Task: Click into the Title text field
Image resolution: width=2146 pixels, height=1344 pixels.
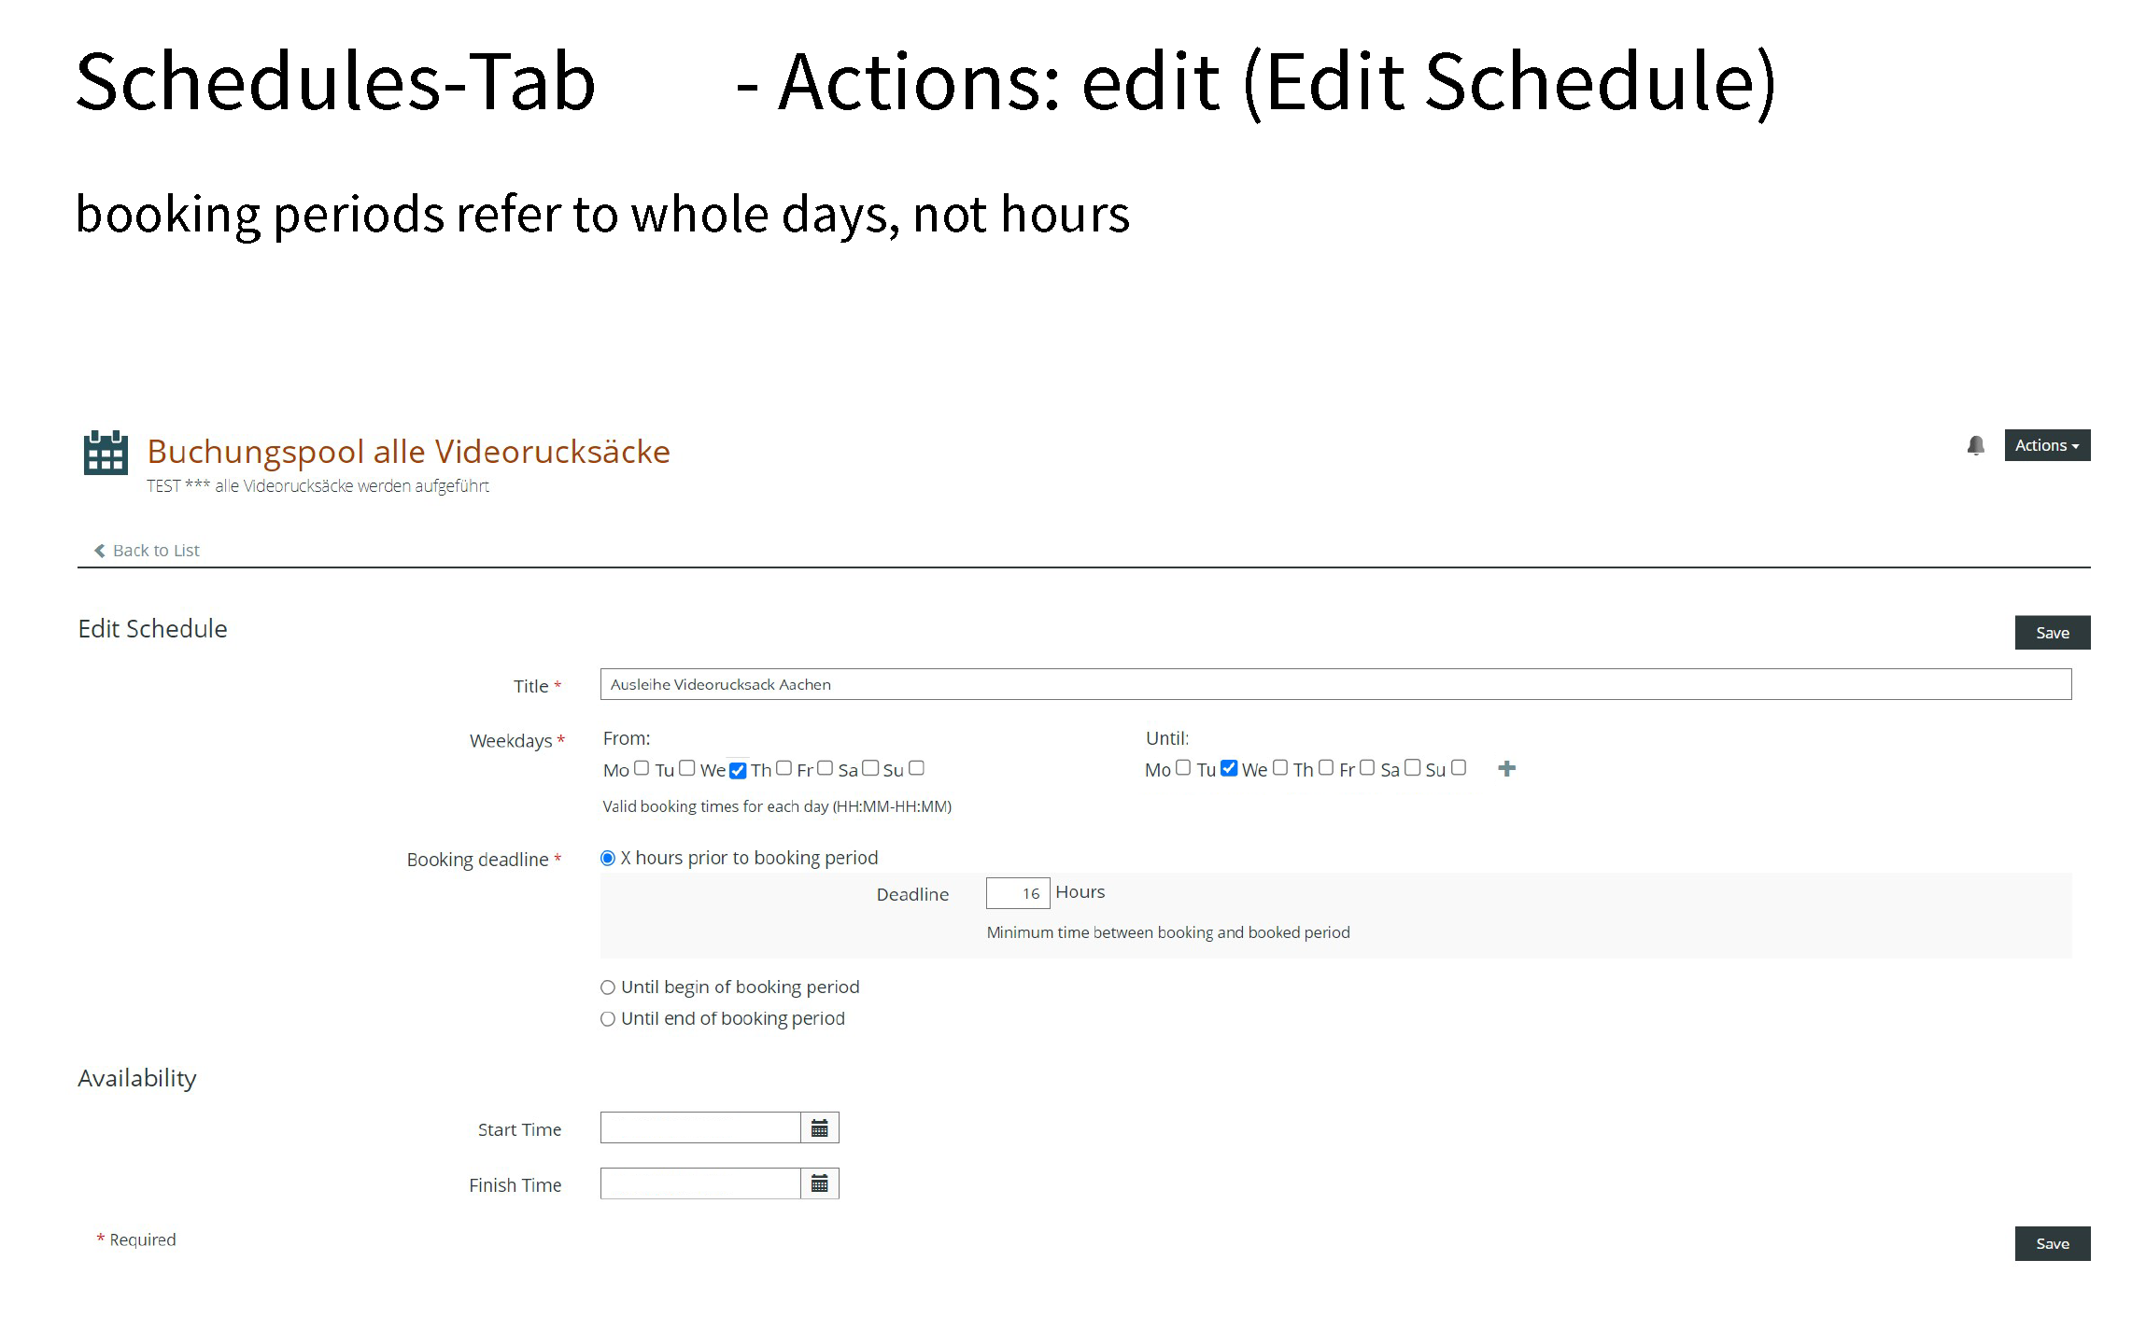Action: click(x=1335, y=684)
